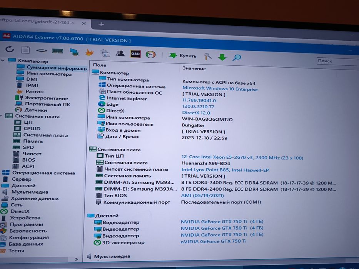Open the Устройства tree category
The image size is (359, 269).
tap(20, 218)
